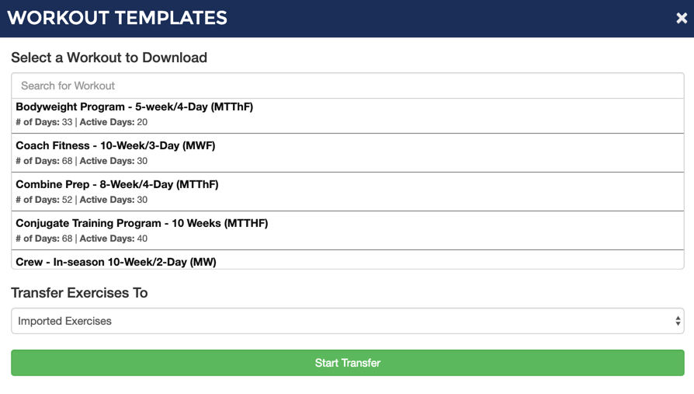This screenshot has width=694, height=394.
Task: Click the Search for Workout field
Action: pyautogui.click(x=348, y=85)
